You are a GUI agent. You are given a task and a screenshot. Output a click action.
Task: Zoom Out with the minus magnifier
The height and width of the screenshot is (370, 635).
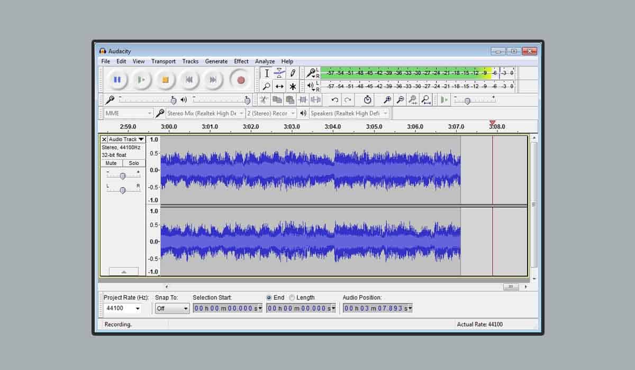click(400, 99)
